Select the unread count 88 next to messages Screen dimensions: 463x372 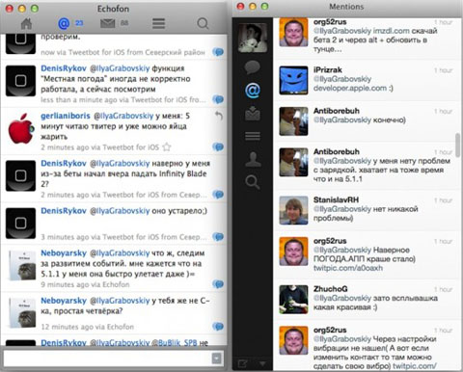click(x=124, y=23)
